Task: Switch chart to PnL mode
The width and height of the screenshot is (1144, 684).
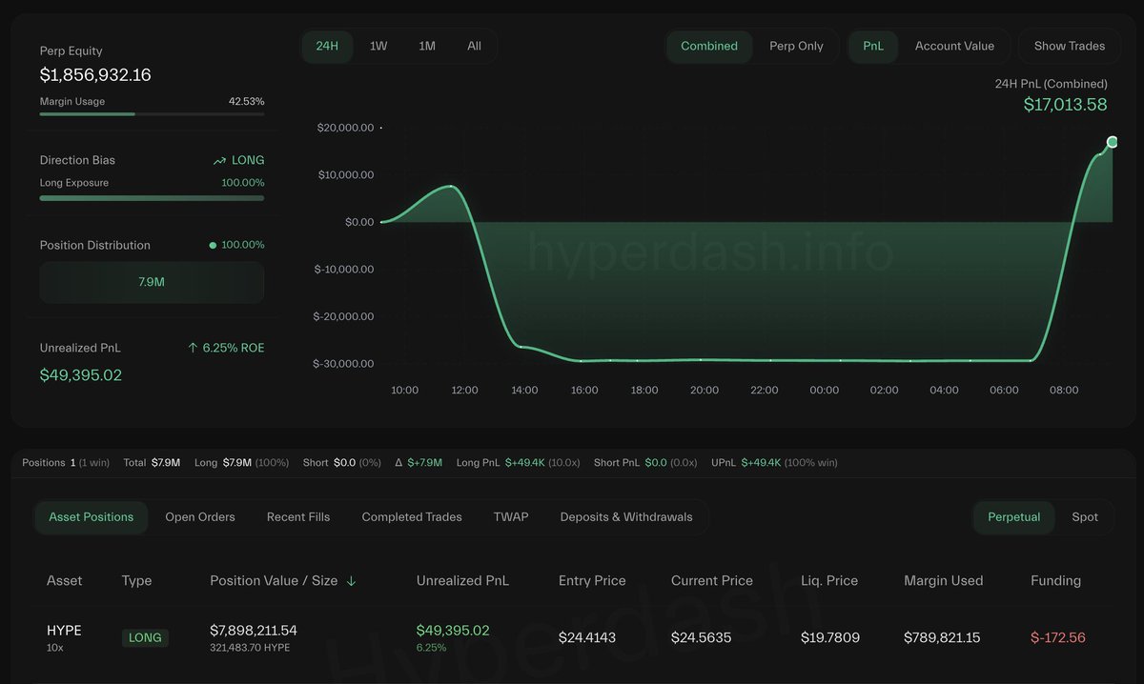Action: tap(873, 46)
